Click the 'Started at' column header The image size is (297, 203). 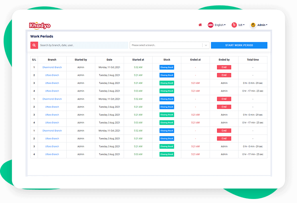coord(138,59)
